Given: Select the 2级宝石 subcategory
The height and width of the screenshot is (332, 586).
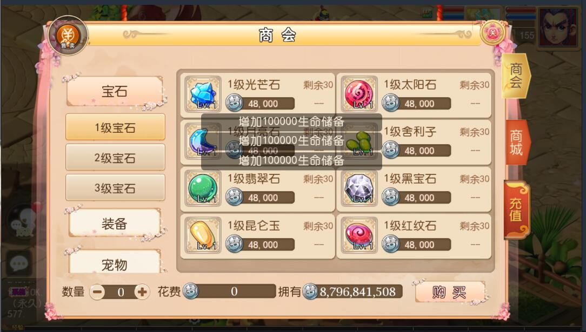Looking at the screenshot, I should 115,158.
